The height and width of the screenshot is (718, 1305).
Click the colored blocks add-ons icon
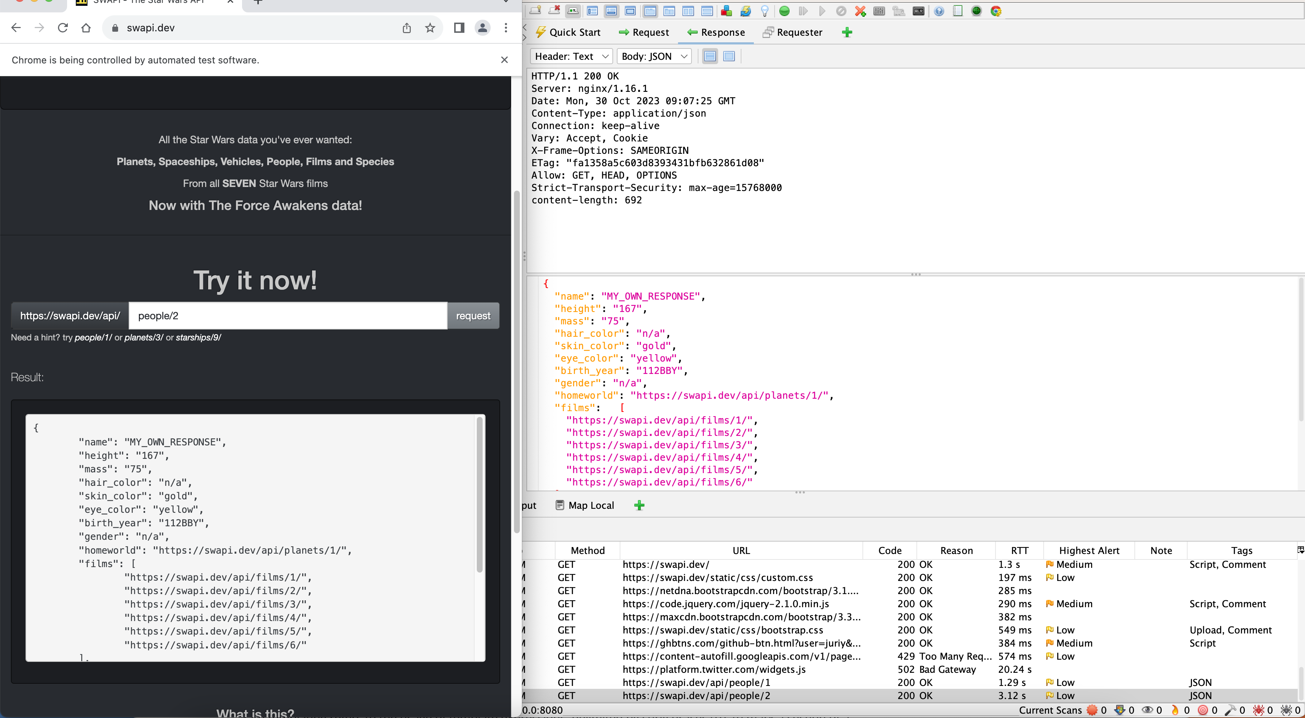point(726,11)
